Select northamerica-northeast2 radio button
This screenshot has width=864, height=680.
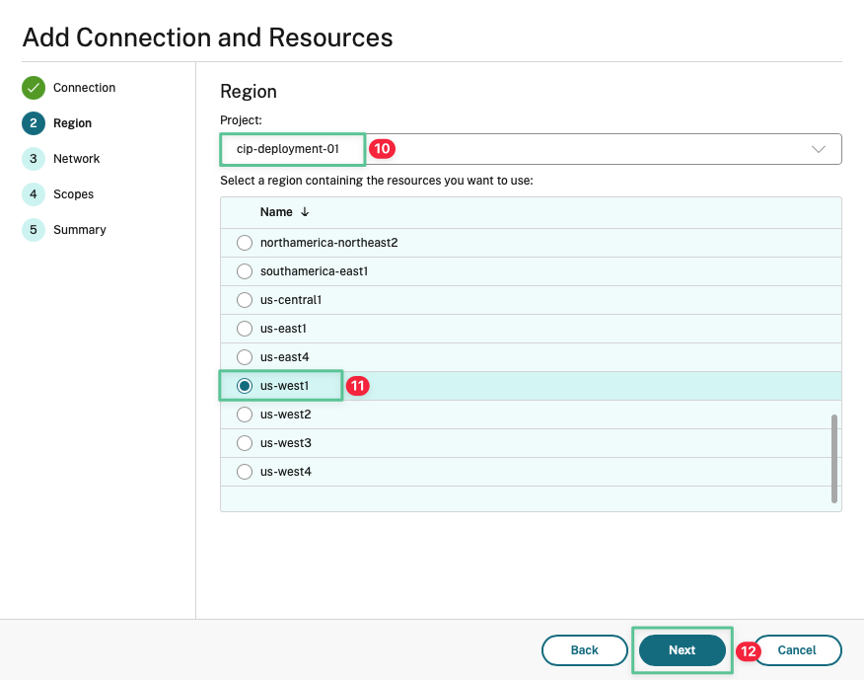[x=245, y=243]
